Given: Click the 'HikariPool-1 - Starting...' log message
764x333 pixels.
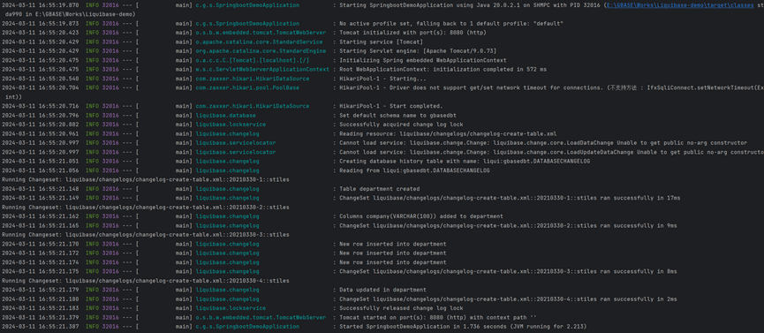Looking at the screenshot, I should [x=382, y=79].
